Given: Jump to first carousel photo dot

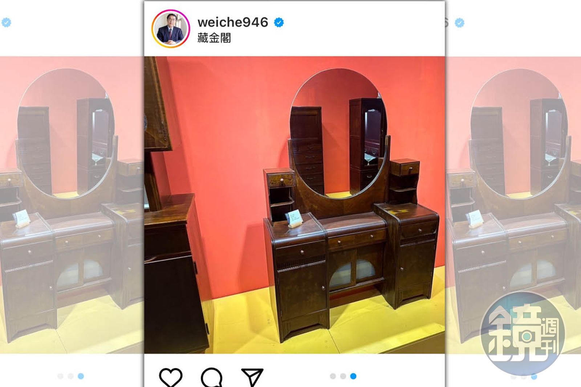Looking at the screenshot, I should (x=333, y=376).
